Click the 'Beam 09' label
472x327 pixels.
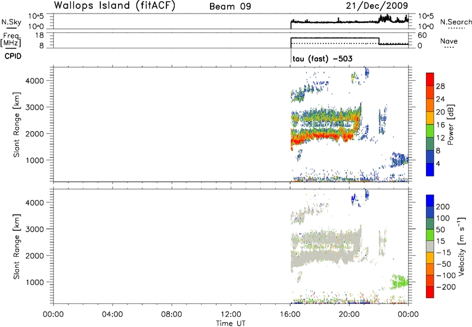(230, 6)
